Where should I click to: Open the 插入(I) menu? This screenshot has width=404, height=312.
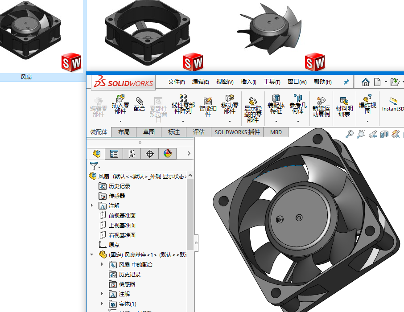(248, 82)
